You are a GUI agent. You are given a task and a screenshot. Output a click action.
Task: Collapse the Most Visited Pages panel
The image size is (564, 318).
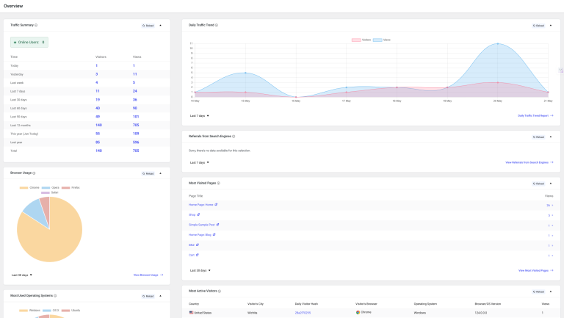tap(551, 184)
